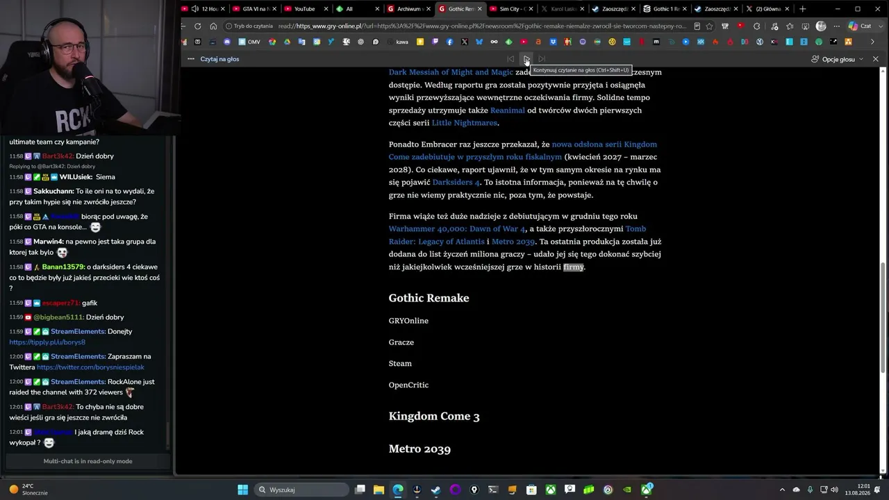Open the Nvidia app from the taskbar
889x500 pixels.
[x=627, y=490]
